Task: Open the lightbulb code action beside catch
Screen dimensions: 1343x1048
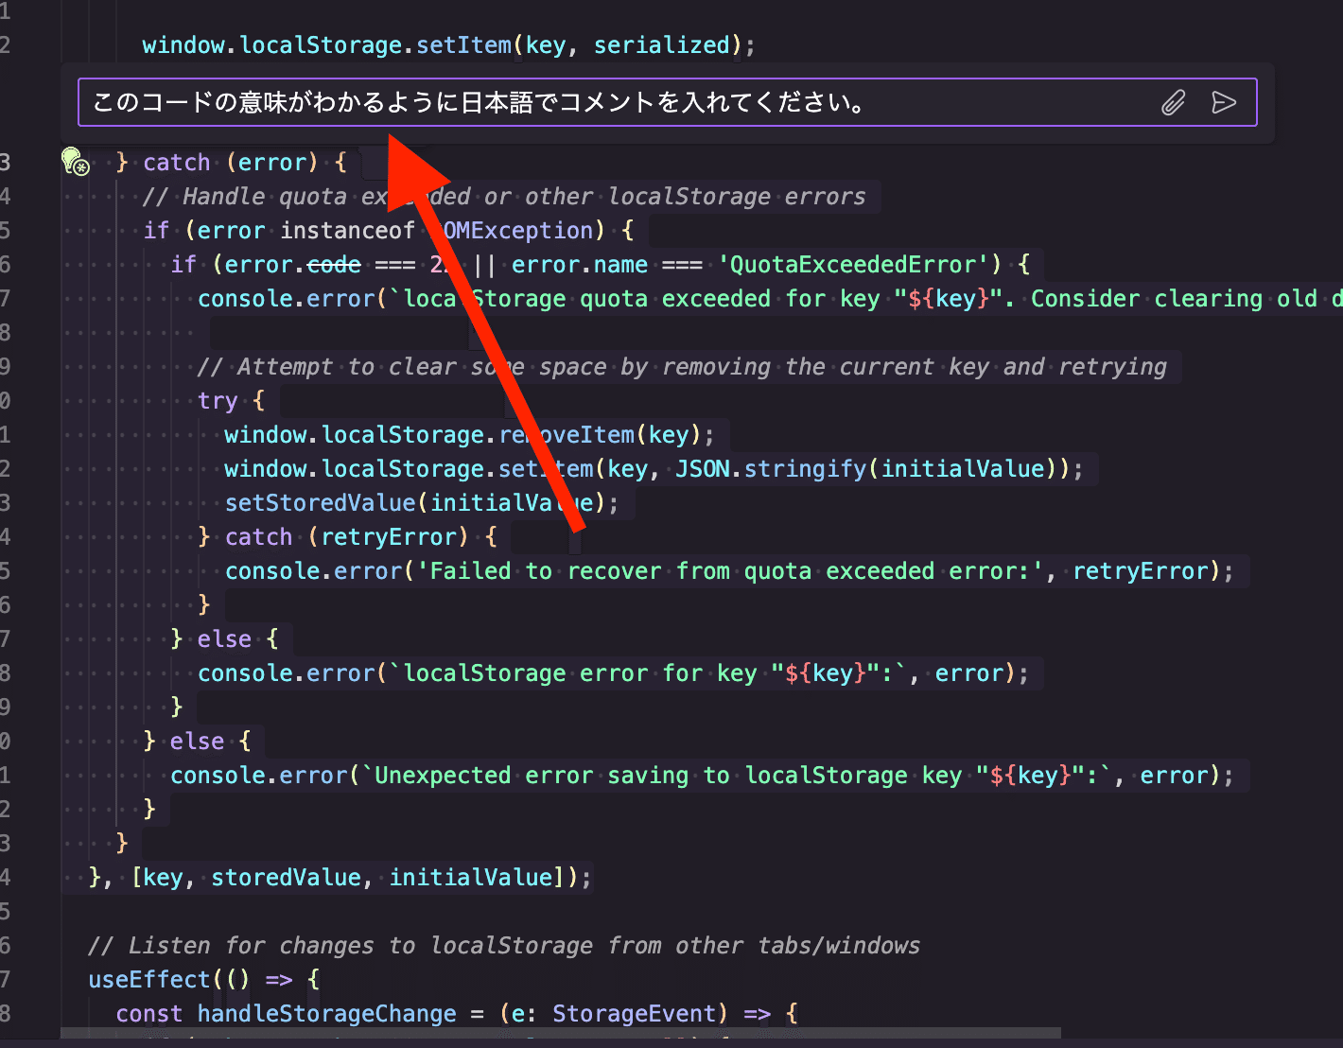Action: [x=75, y=163]
